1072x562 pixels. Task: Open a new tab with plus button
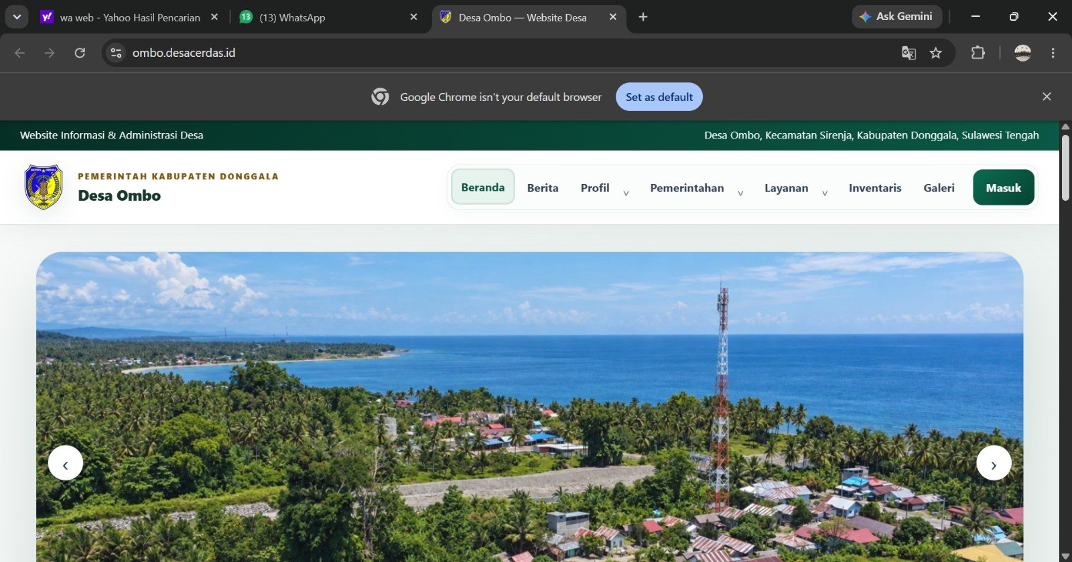coord(643,17)
